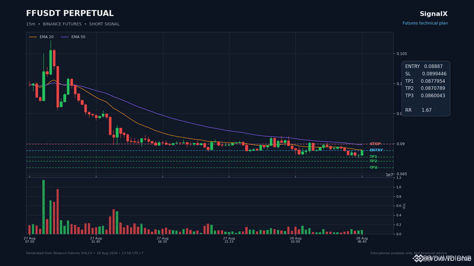Click the blue ENTRY level label on chart
The width and height of the screenshot is (474, 266).
pyautogui.click(x=376, y=150)
